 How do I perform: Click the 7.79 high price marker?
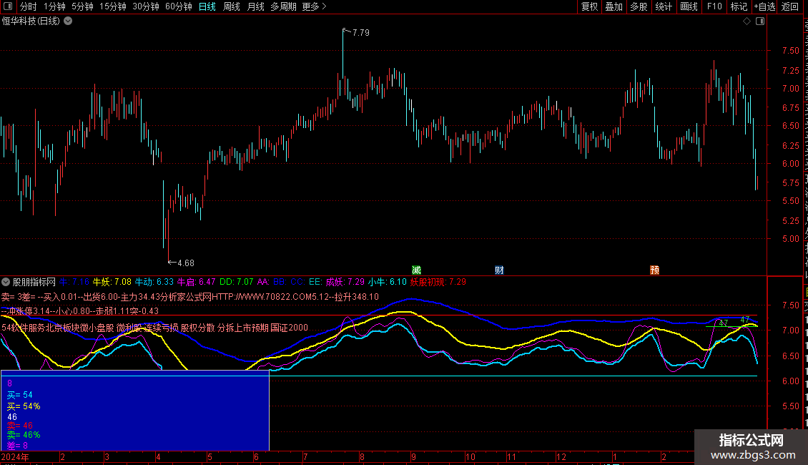[360, 32]
